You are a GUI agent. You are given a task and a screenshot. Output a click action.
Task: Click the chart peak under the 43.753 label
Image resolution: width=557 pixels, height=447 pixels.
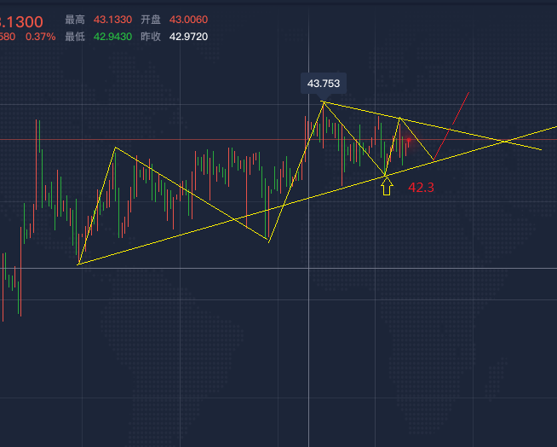click(323, 102)
